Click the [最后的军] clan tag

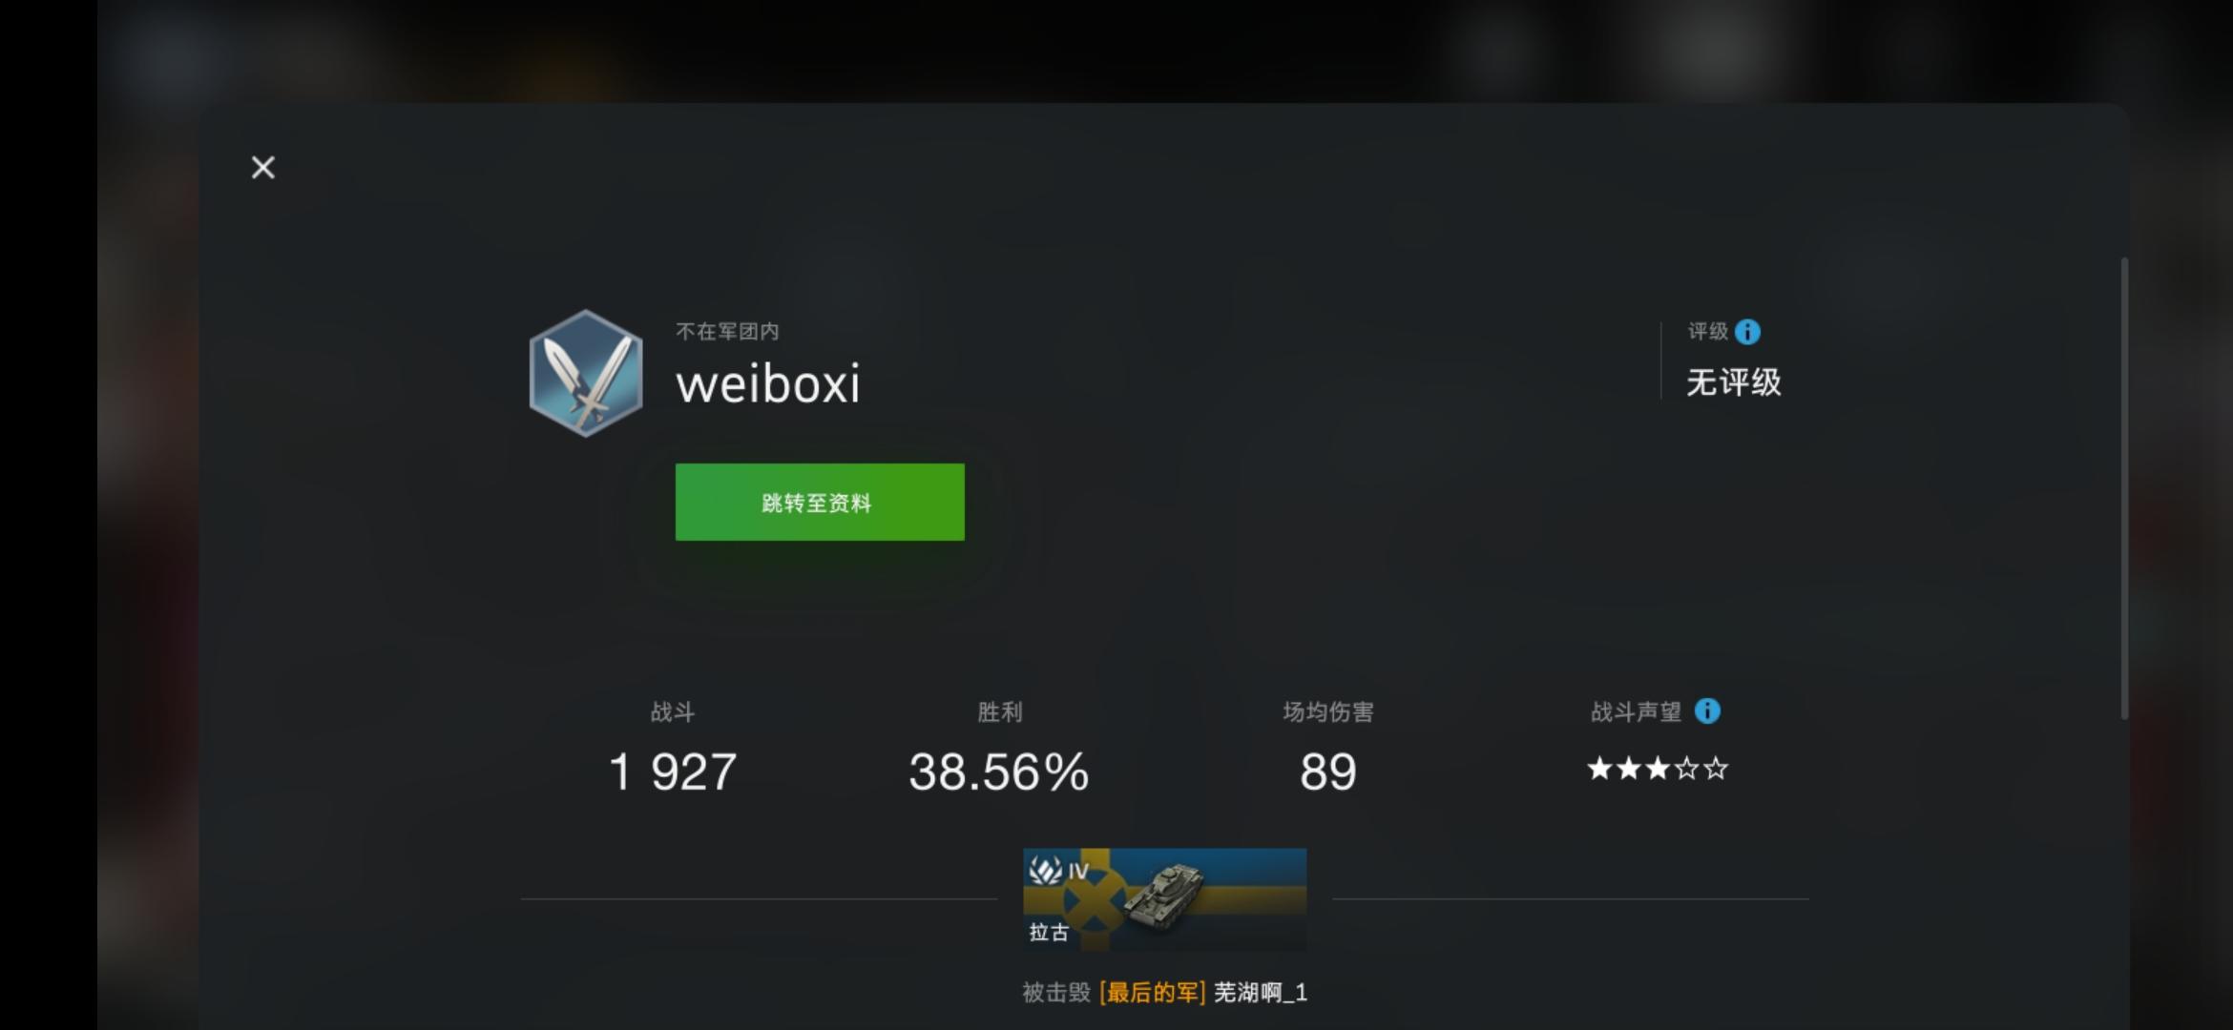[1152, 993]
